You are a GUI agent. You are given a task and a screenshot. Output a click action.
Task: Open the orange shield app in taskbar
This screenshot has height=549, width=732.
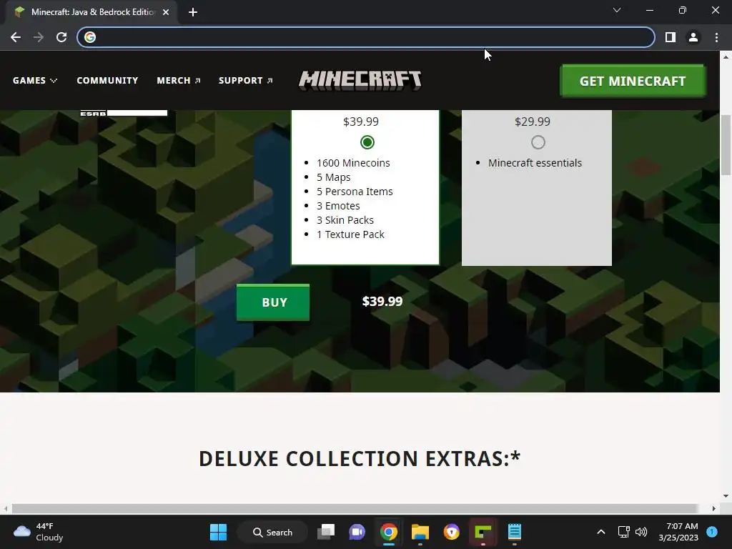coord(452,532)
